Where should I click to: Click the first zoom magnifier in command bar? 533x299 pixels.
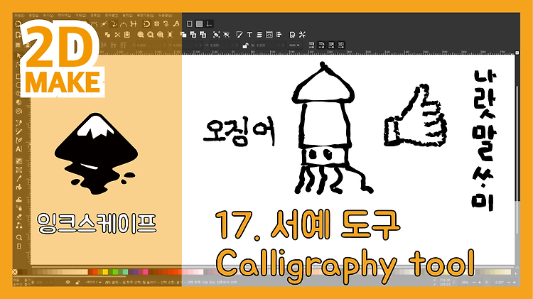tap(141, 34)
